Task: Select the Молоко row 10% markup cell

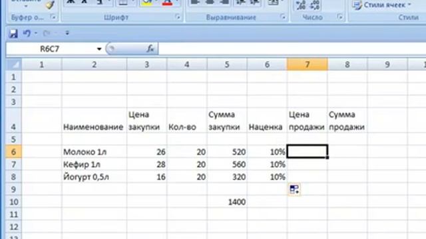Action: click(x=267, y=152)
